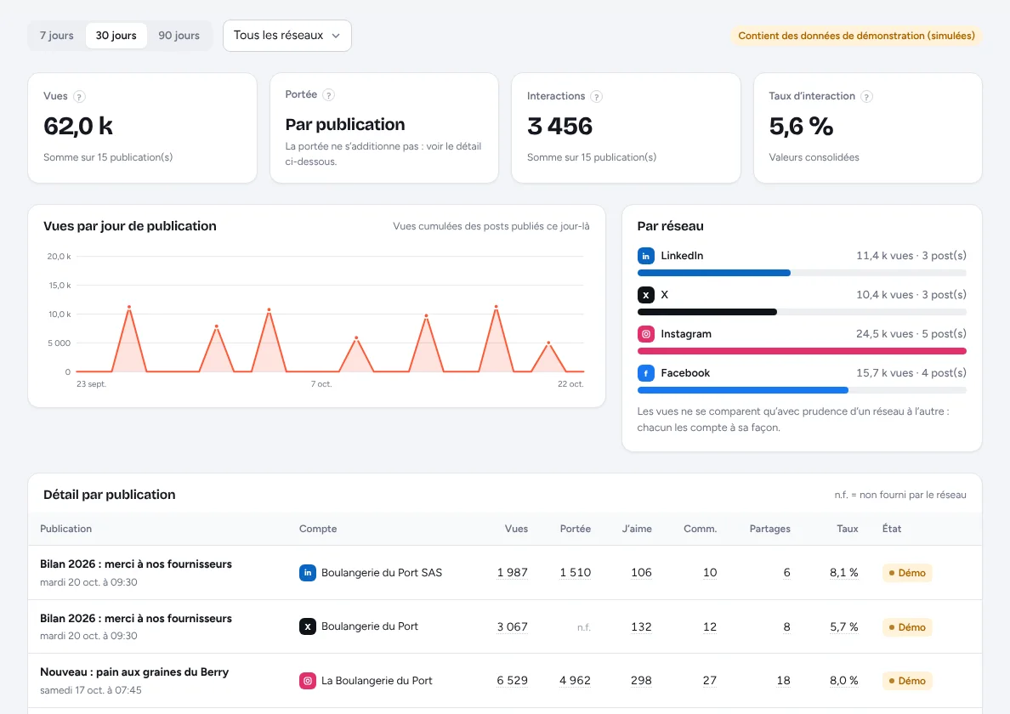Click the 1 987 views value

(x=512, y=572)
